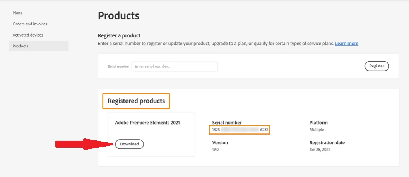
Task: Click the Registered products heading
Action: tap(136, 101)
